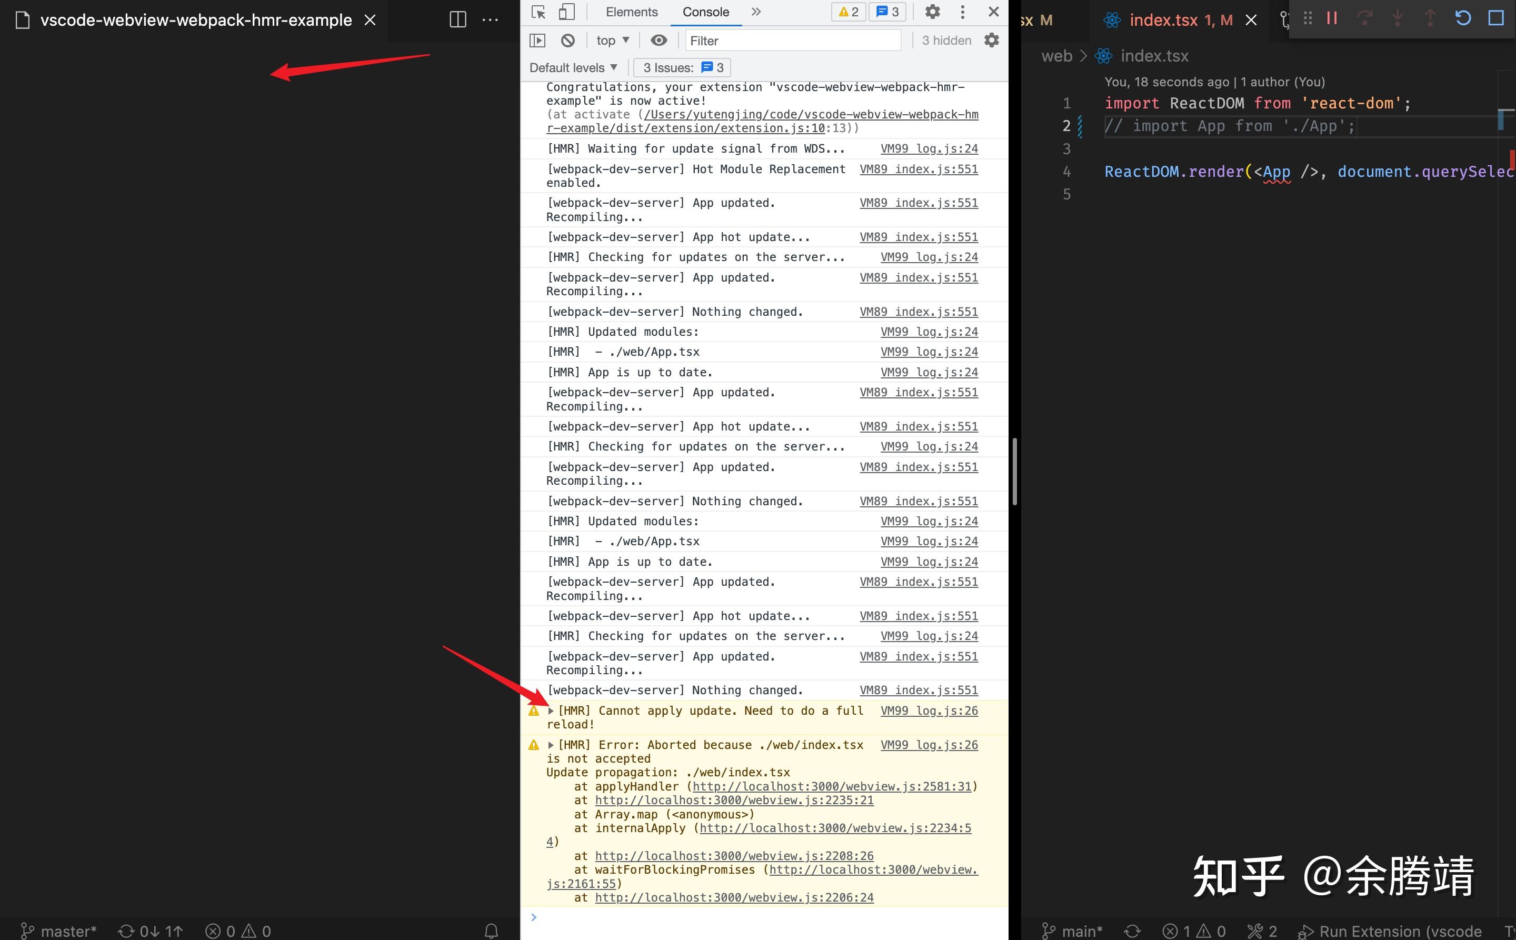This screenshot has height=940, width=1516.
Task: Clear the console with the ban icon
Action: click(x=568, y=41)
